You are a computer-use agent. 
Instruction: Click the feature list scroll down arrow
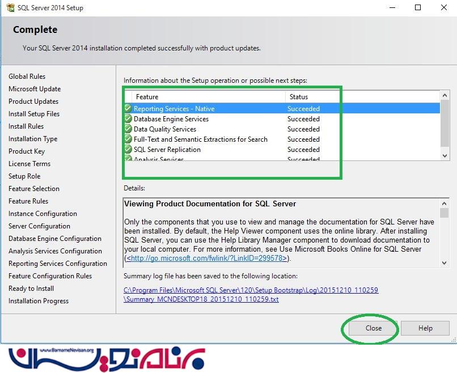point(445,156)
